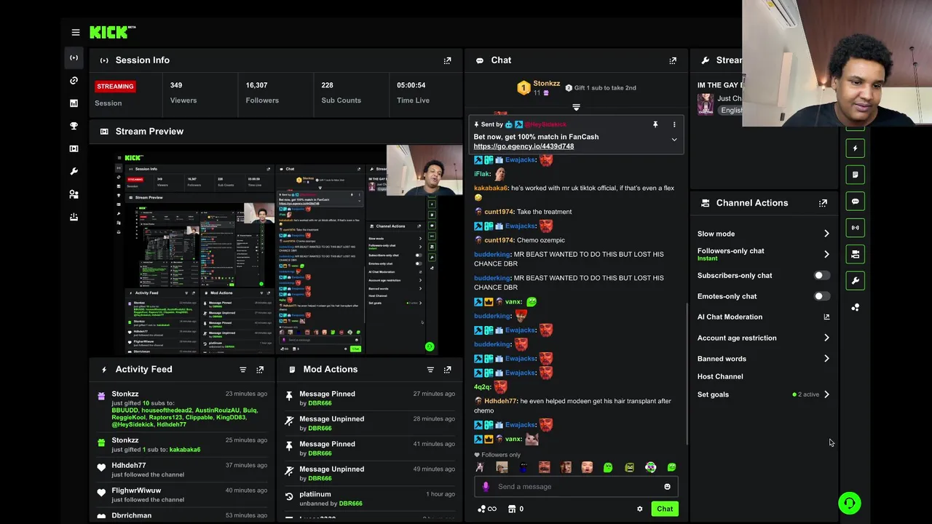Collapse pinned message chevron
This screenshot has width=932, height=524.
pyautogui.click(x=674, y=140)
